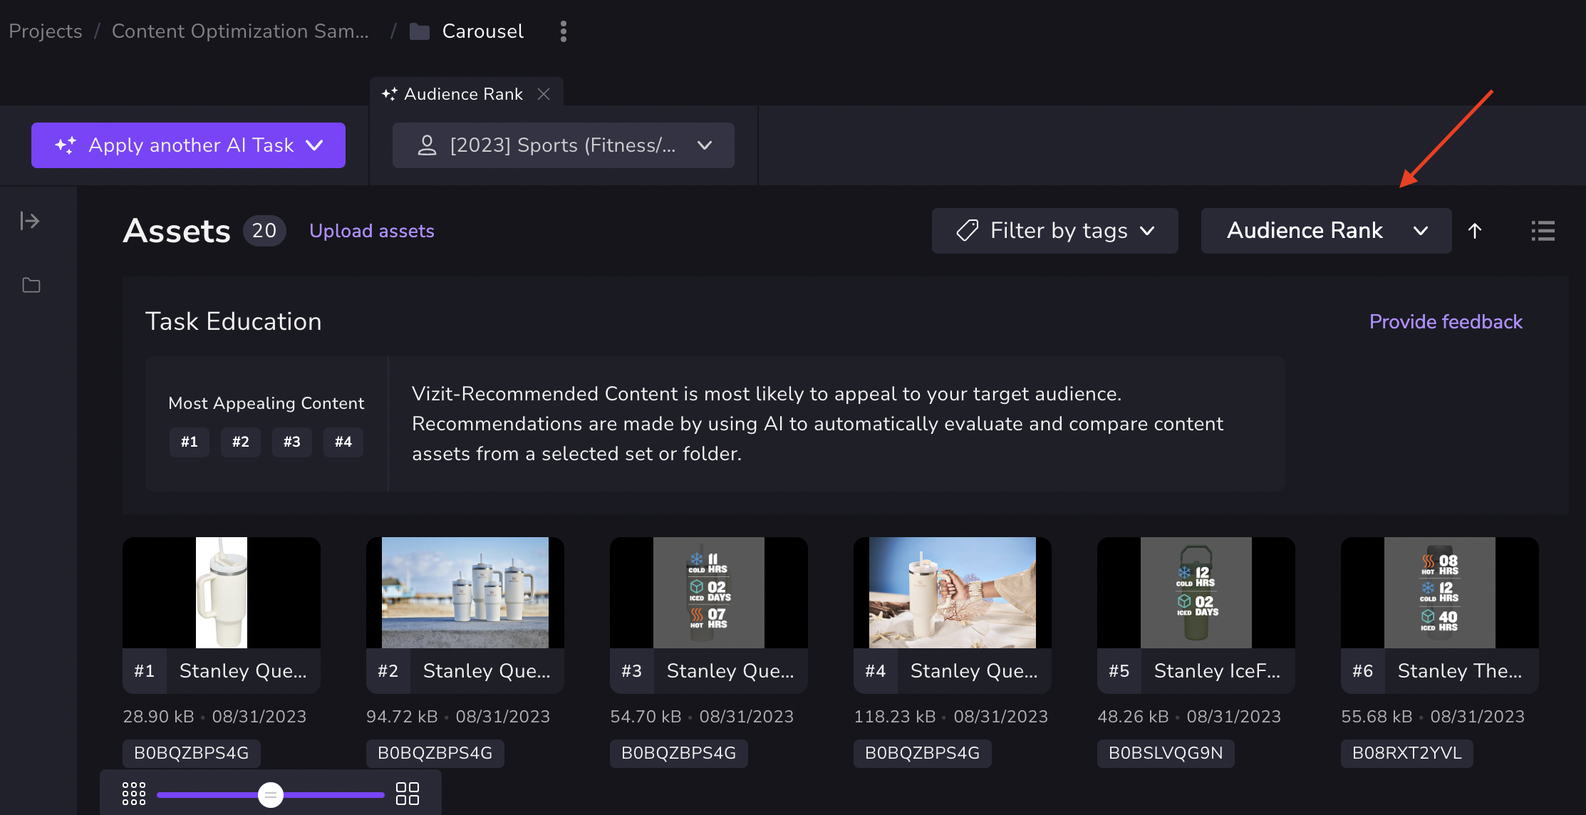The height and width of the screenshot is (815, 1586).
Task: Open Apply another AI Task dropdown
Action: (188, 145)
